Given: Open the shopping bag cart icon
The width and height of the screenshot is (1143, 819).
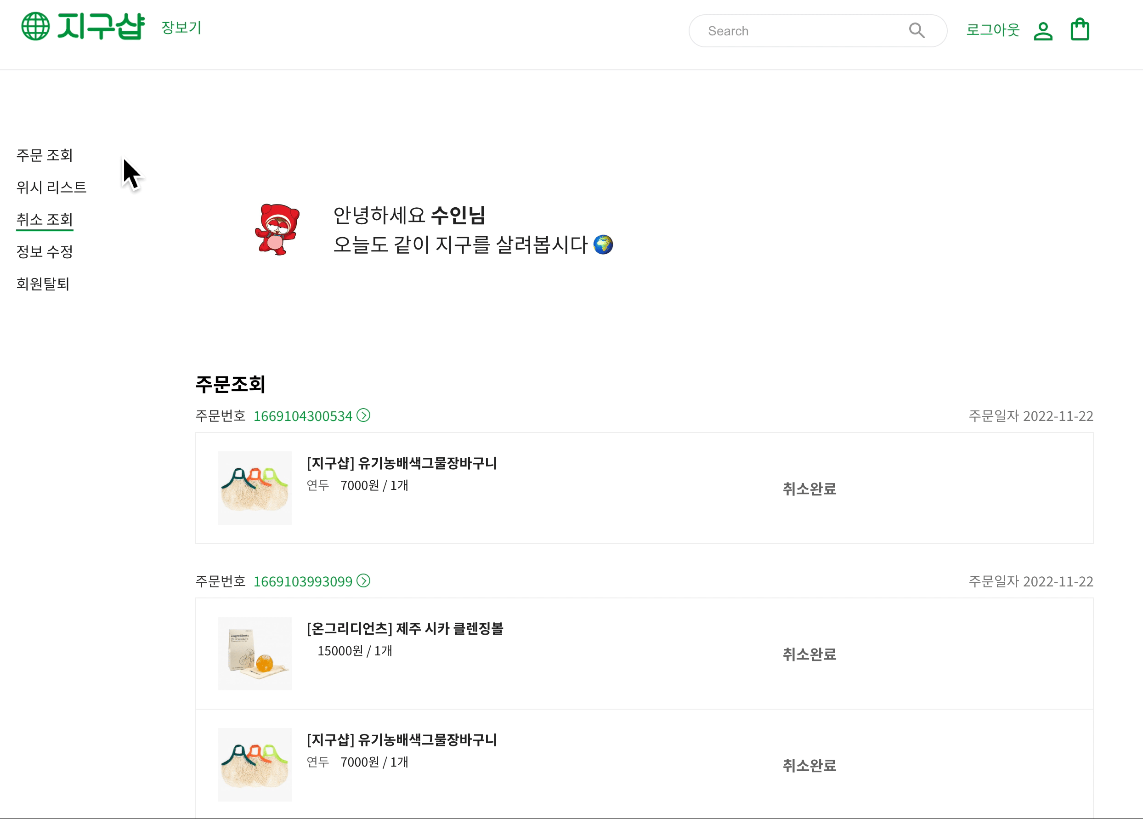Looking at the screenshot, I should (x=1080, y=30).
